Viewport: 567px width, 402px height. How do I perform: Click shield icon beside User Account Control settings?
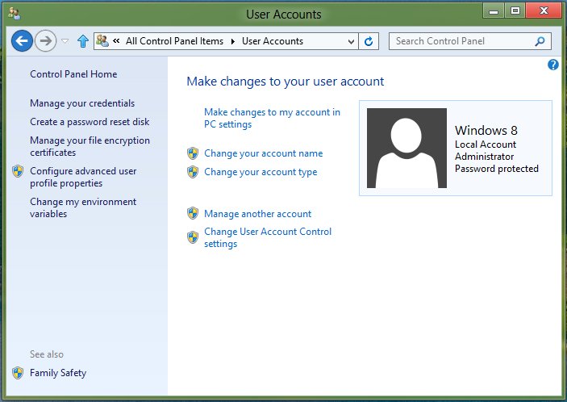(193, 237)
